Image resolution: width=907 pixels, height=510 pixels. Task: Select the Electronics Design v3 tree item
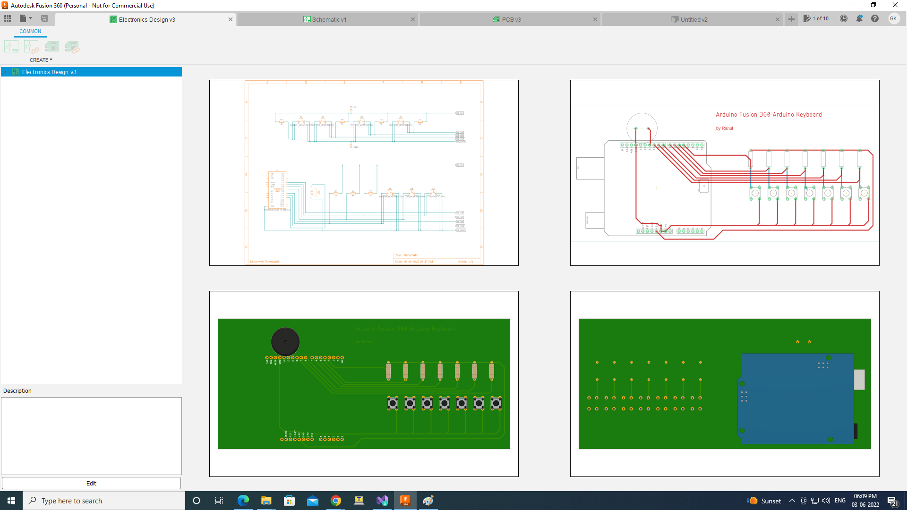coord(49,72)
